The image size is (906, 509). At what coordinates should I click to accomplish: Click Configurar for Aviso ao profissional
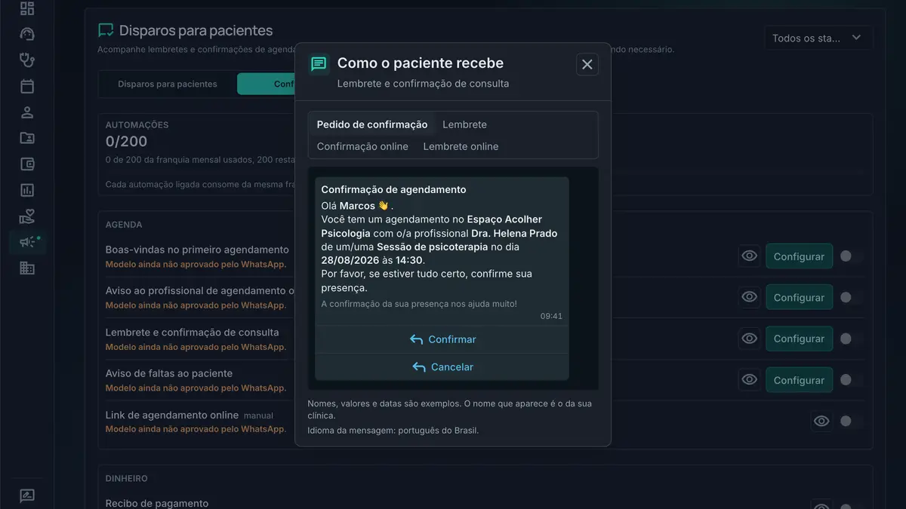pos(799,297)
